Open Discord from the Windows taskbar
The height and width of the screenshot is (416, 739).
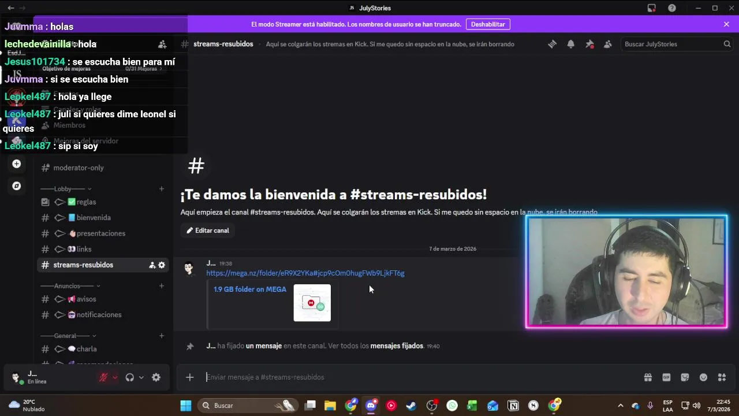371,406
